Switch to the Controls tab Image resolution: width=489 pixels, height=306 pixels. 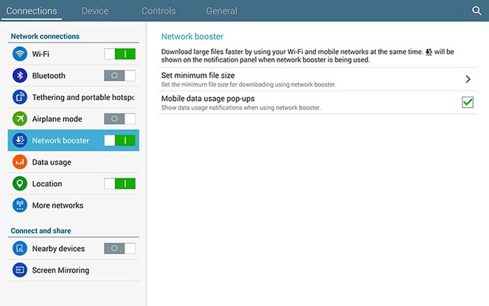pos(158,11)
